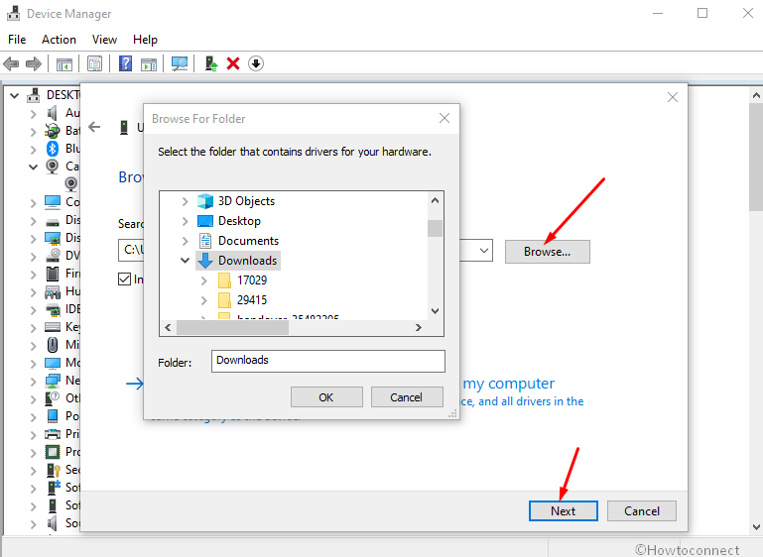Open the View menu
The height and width of the screenshot is (557, 763).
(x=104, y=40)
